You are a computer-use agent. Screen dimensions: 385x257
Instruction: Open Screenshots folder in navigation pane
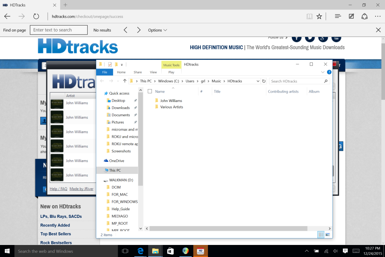coord(121,151)
